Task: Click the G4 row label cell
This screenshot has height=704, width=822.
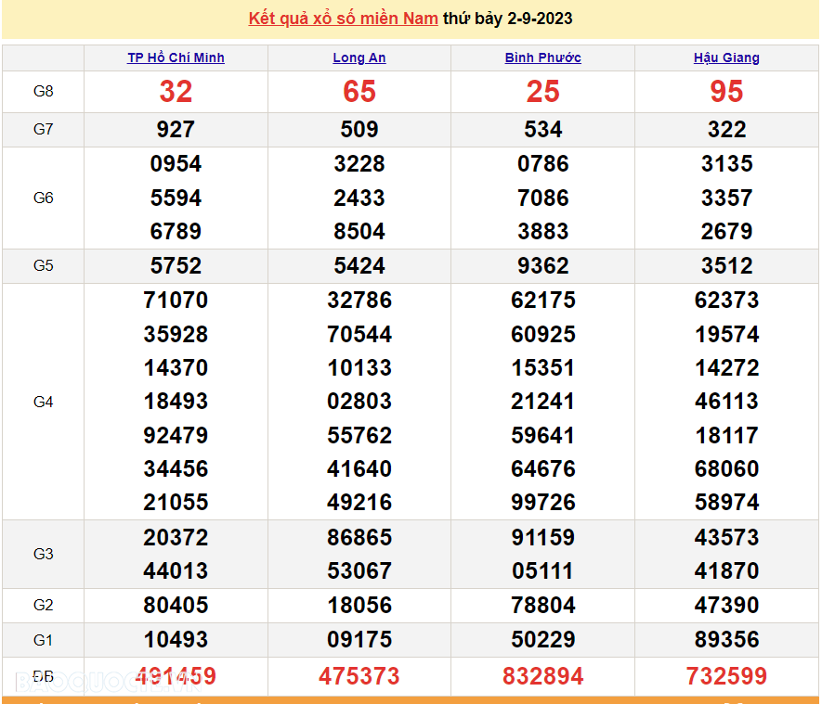Action: point(44,402)
